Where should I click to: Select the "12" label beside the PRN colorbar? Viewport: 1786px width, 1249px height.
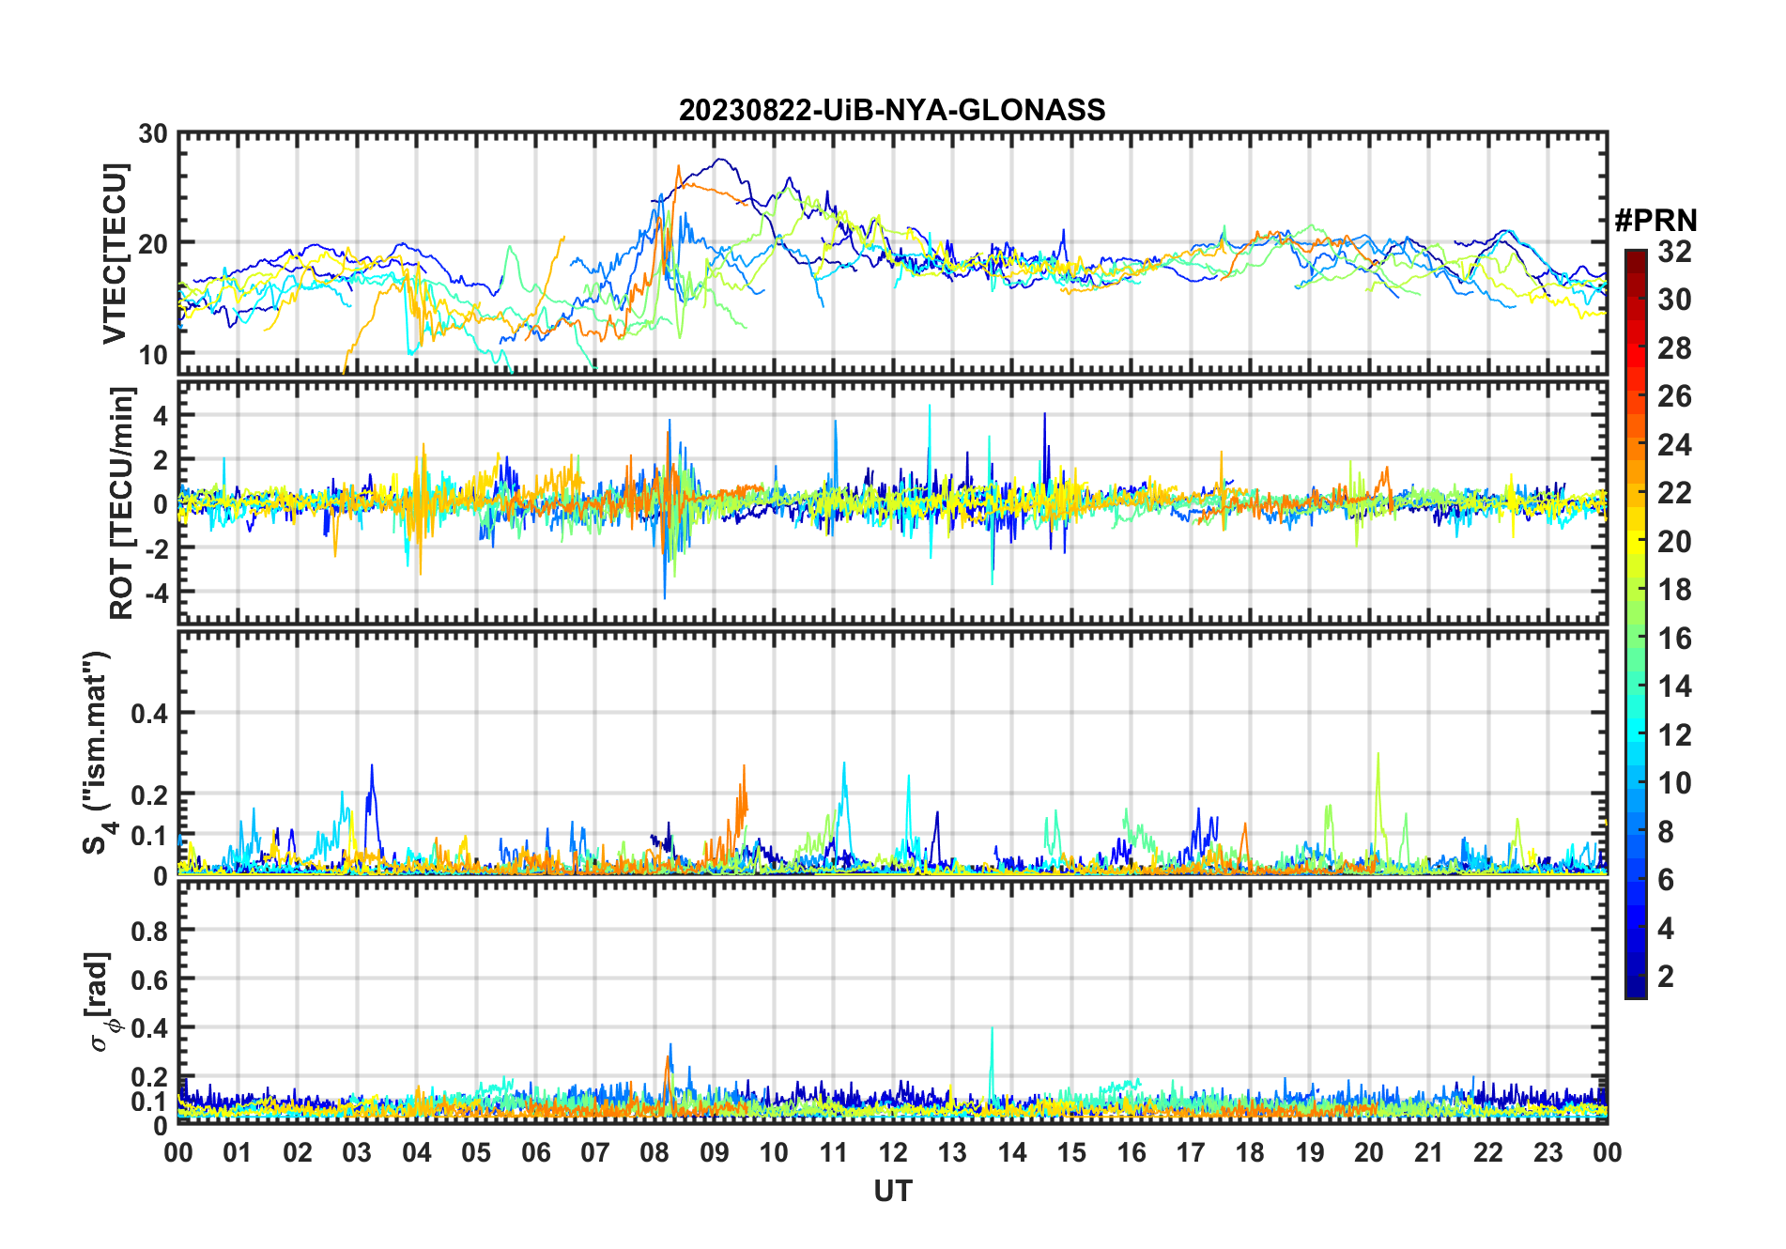(x=1674, y=734)
